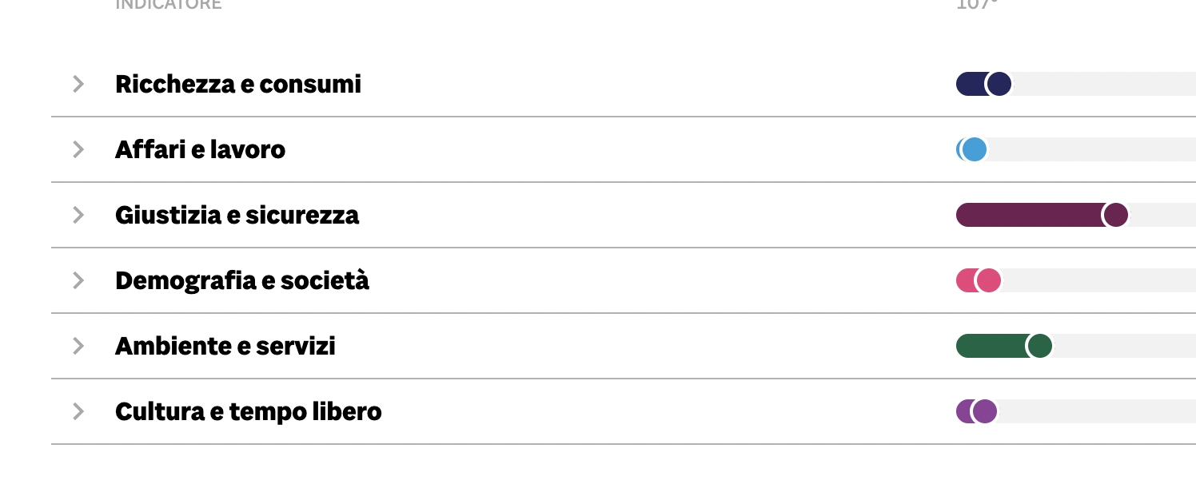Select the Giustizia e sicurezza label text

click(x=237, y=215)
